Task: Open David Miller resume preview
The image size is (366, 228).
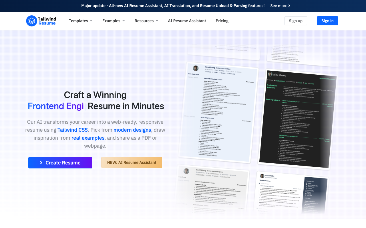Action: coord(291,193)
